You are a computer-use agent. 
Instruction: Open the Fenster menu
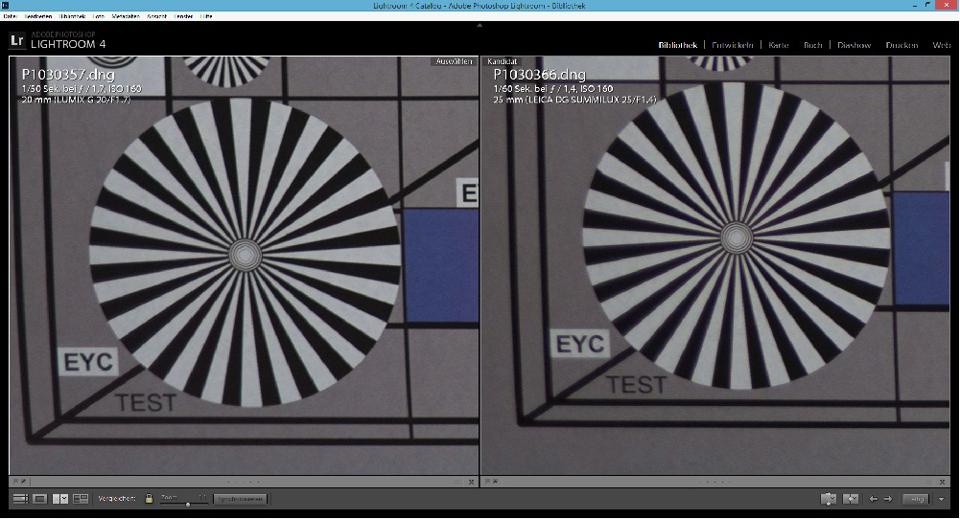pos(184,16)
